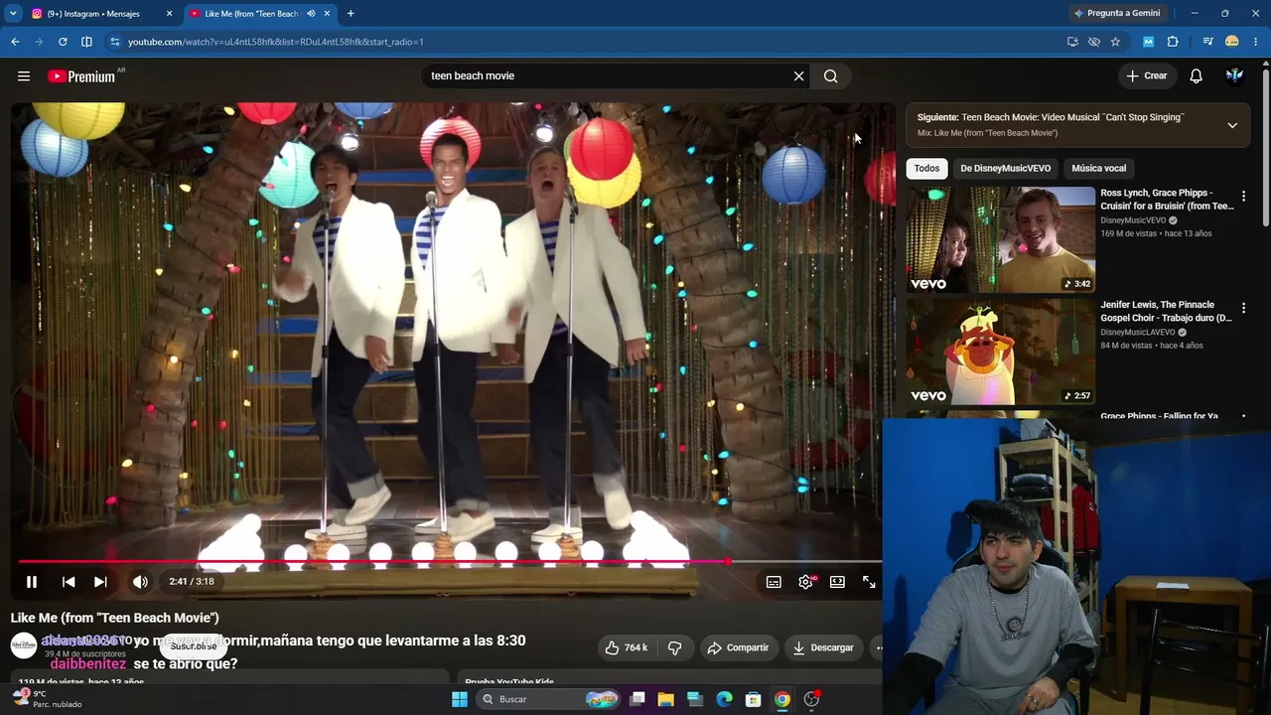Image resolution: width=1271 pixels, height=715 pixels.
Task: Open Microsoft Edge from the taskbar
Action: [724, 699]
